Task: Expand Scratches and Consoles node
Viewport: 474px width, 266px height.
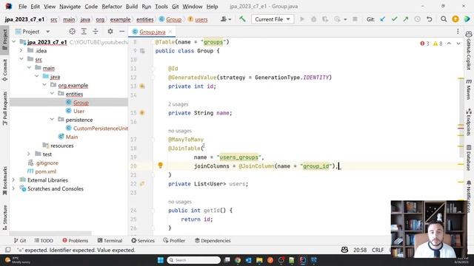Action: [13, 188]
